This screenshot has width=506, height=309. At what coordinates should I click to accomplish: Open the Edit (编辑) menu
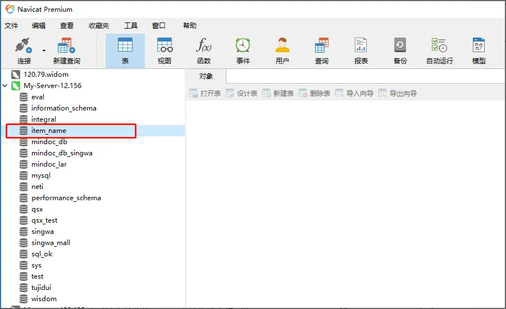39,25
